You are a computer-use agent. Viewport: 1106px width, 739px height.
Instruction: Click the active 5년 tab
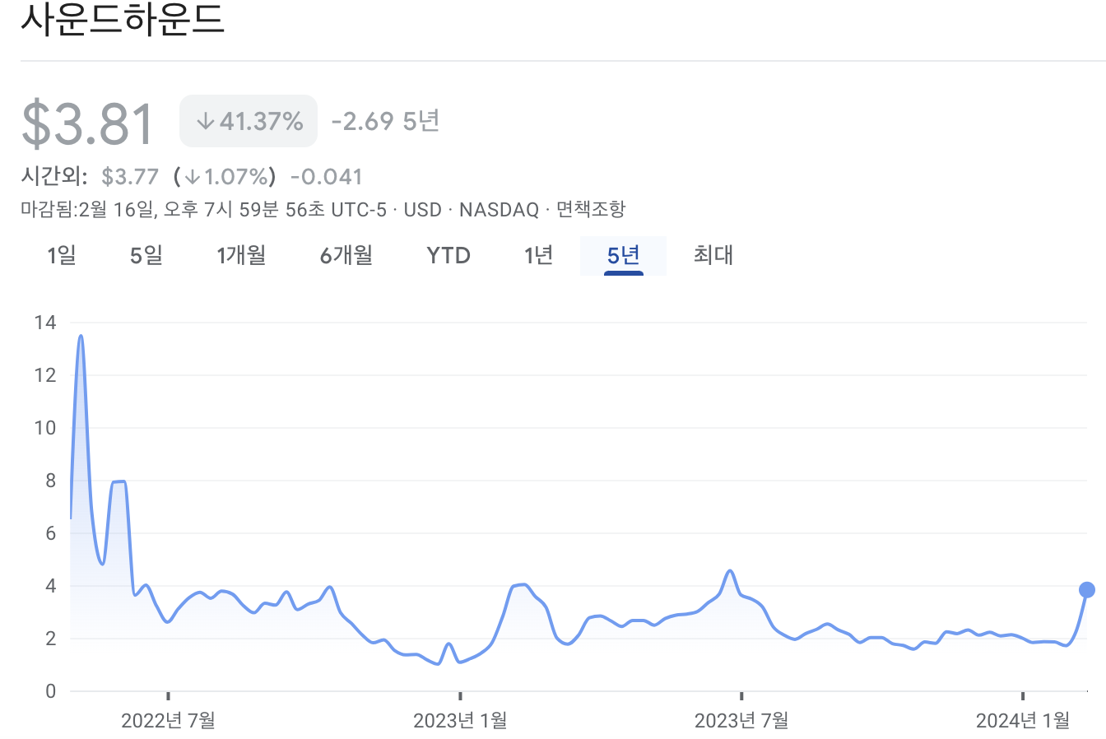(x=623, y=255)
